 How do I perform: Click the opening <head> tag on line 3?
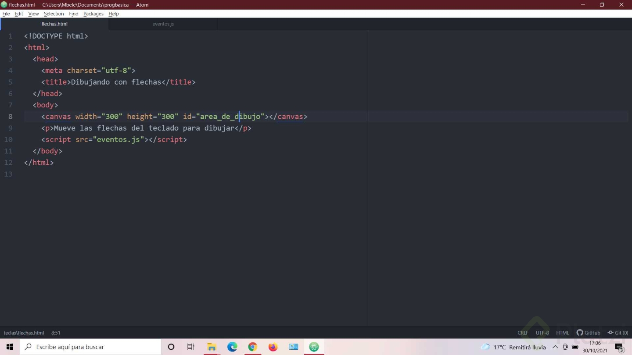click(x=45, y=59)
